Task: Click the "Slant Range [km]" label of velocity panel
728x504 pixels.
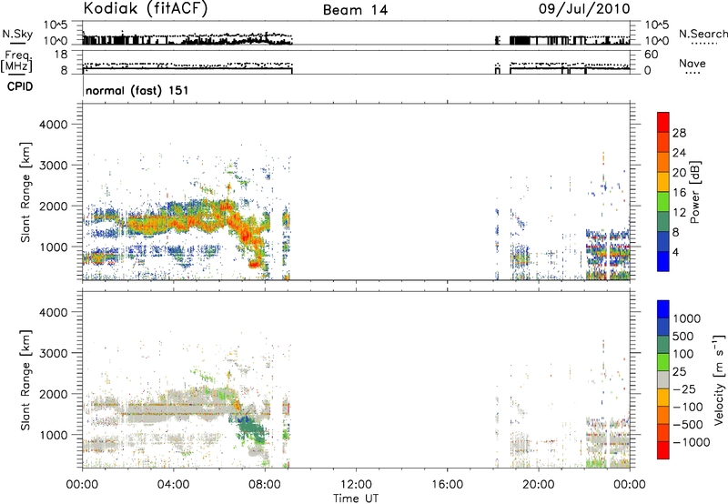Action: [x=25, y=379]
